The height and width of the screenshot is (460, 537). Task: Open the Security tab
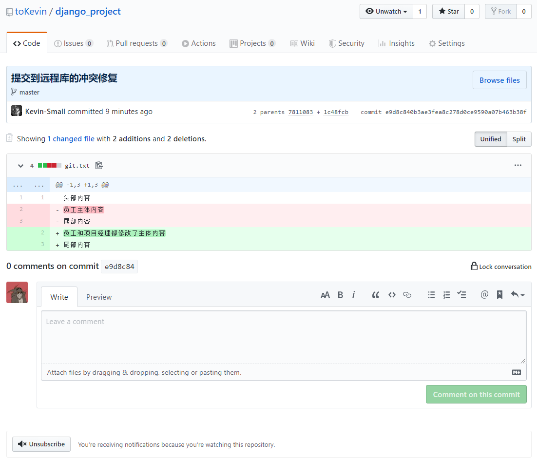pos(346,43)
